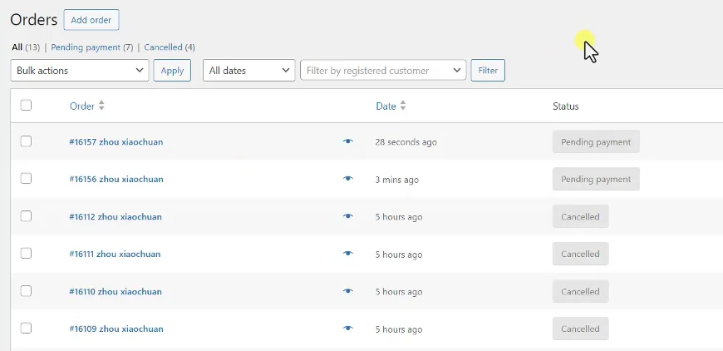
Task: Click '5 hours ago' for order #16112
Action: coord(399,217)
